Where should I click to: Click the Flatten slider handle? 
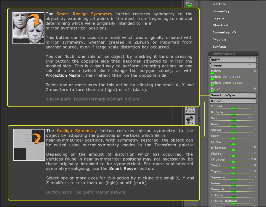coord(233,156)
